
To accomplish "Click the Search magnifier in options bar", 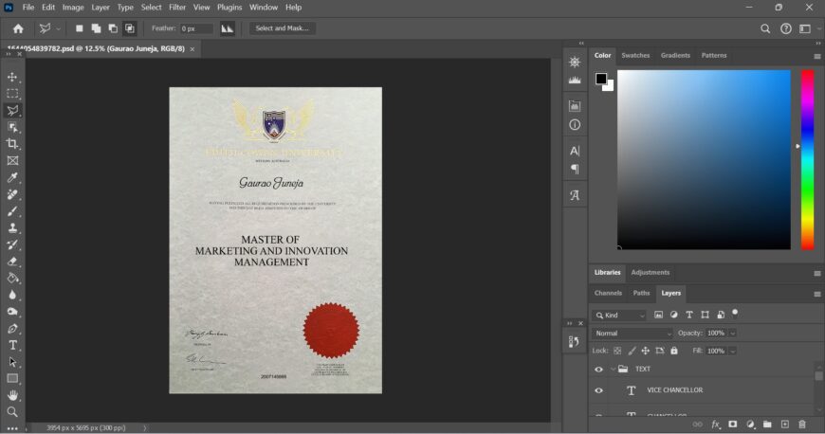I will 765,29.
